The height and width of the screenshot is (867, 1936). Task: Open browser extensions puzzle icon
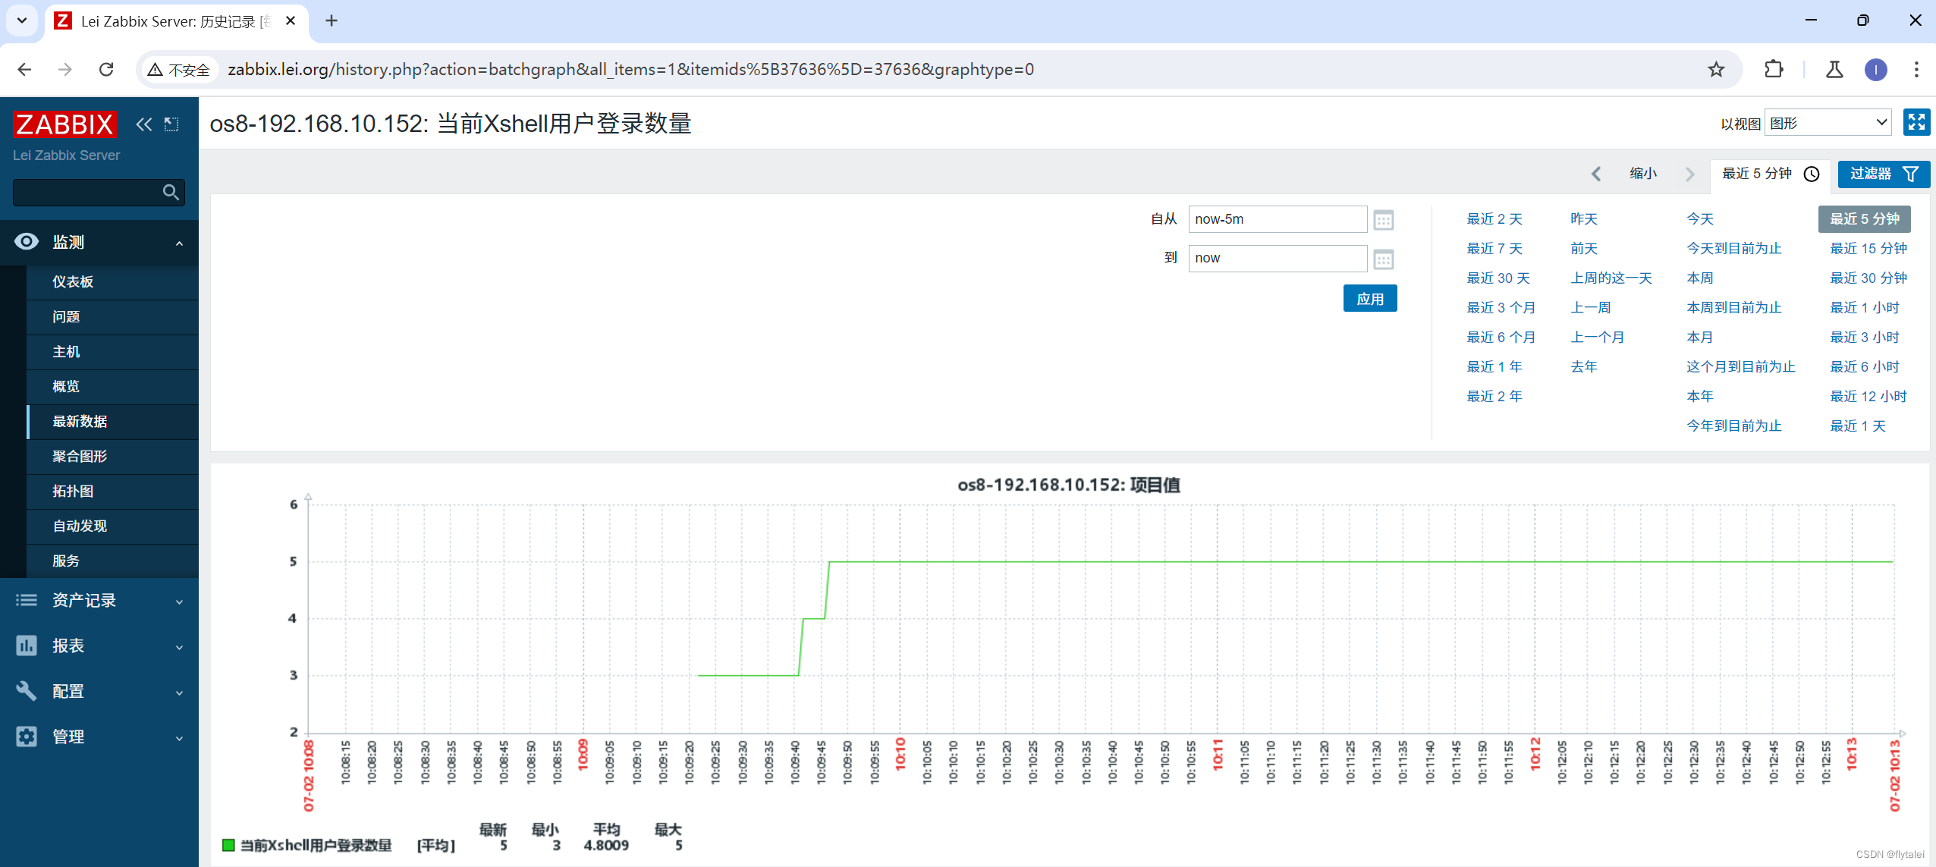coord(1774,70)
